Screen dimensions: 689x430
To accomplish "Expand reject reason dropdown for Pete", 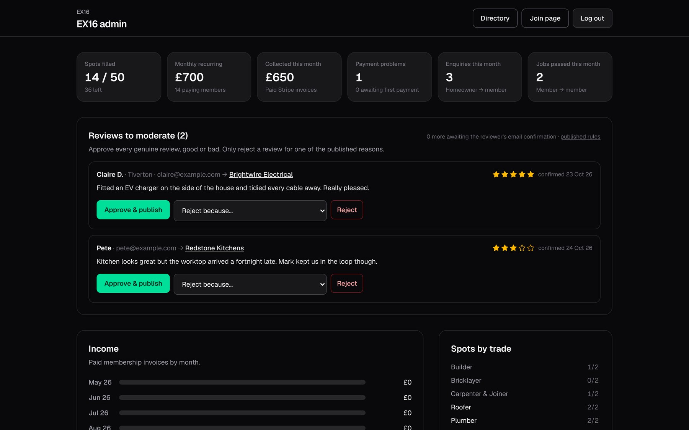I will [x=250, y=284].
